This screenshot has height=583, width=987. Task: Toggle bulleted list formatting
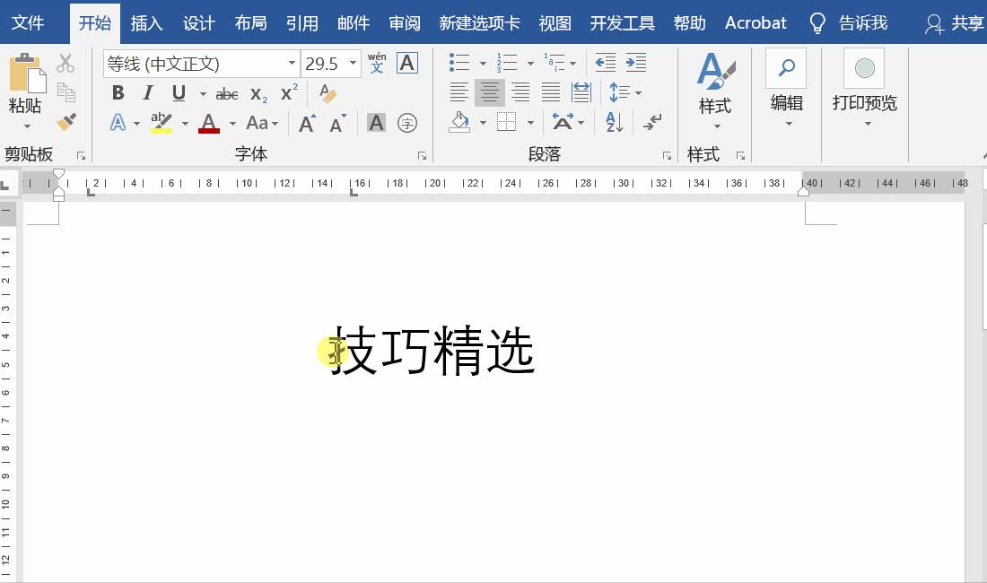pos(457,61)
